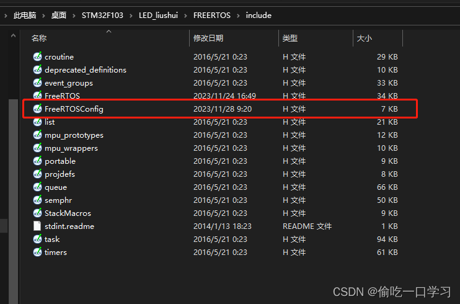Click navigation pane scroll up arrow
The width and height of the screenshot is (460, 304).
click(13, 36)
